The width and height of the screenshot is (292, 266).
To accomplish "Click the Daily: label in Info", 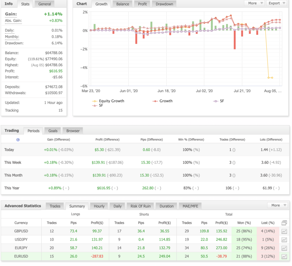I will pos(10,30).
